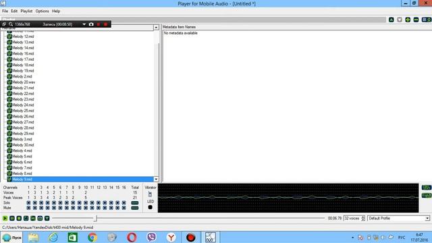Open the Help menu
432x243 pixels.
point(56,11)
